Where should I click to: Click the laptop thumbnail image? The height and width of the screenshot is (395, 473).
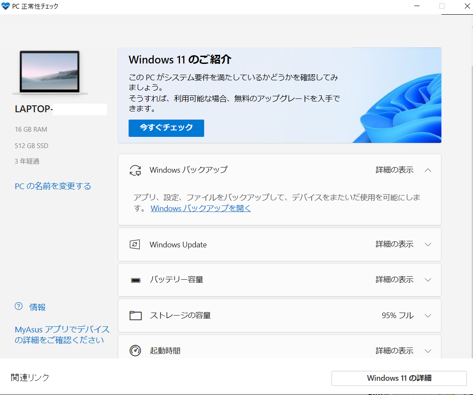(50, 72)
